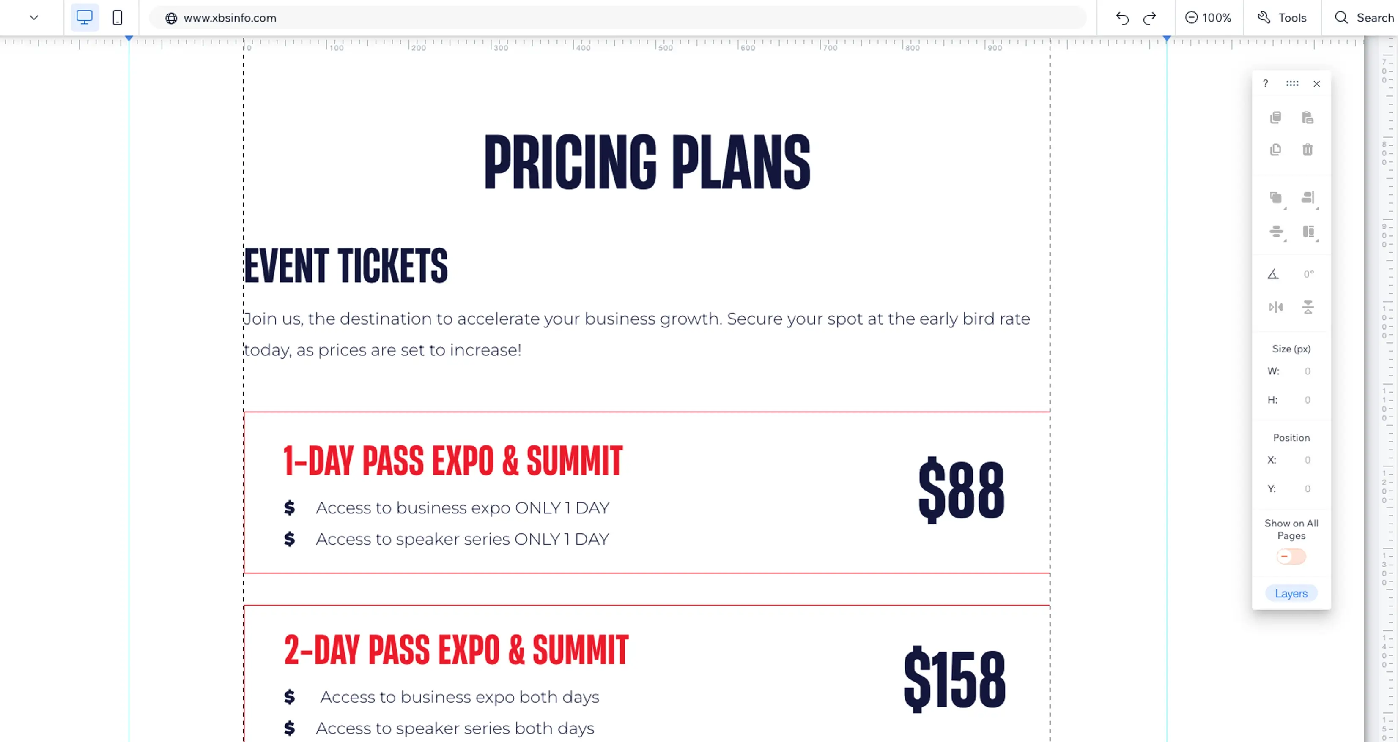Open the Tools menu
This screenshot has height=742, width=1398.
[1282, 18]
